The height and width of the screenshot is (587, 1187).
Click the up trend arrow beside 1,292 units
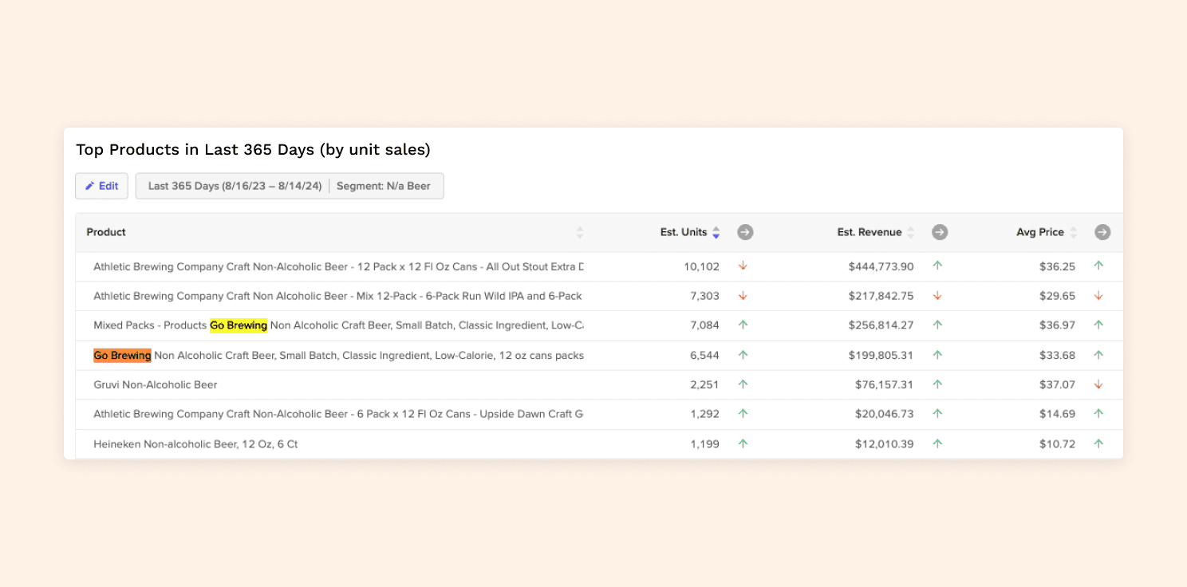coord(743,414)
